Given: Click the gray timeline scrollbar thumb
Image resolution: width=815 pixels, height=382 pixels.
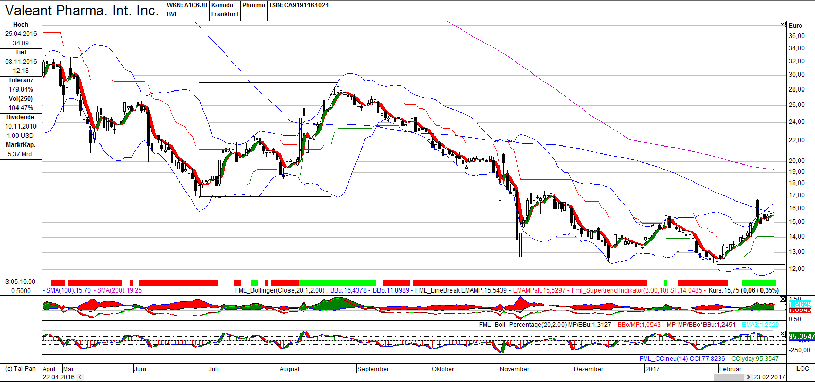Looking at the screenshot, I should click(x=728, y=377).
